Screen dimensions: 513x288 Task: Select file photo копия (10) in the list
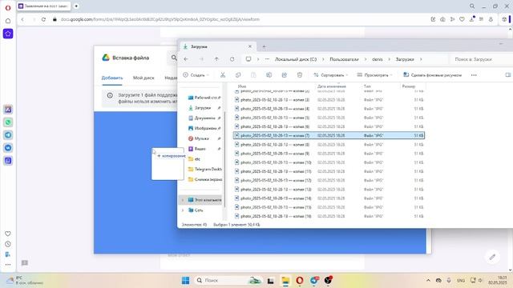(x=329, y=162)
